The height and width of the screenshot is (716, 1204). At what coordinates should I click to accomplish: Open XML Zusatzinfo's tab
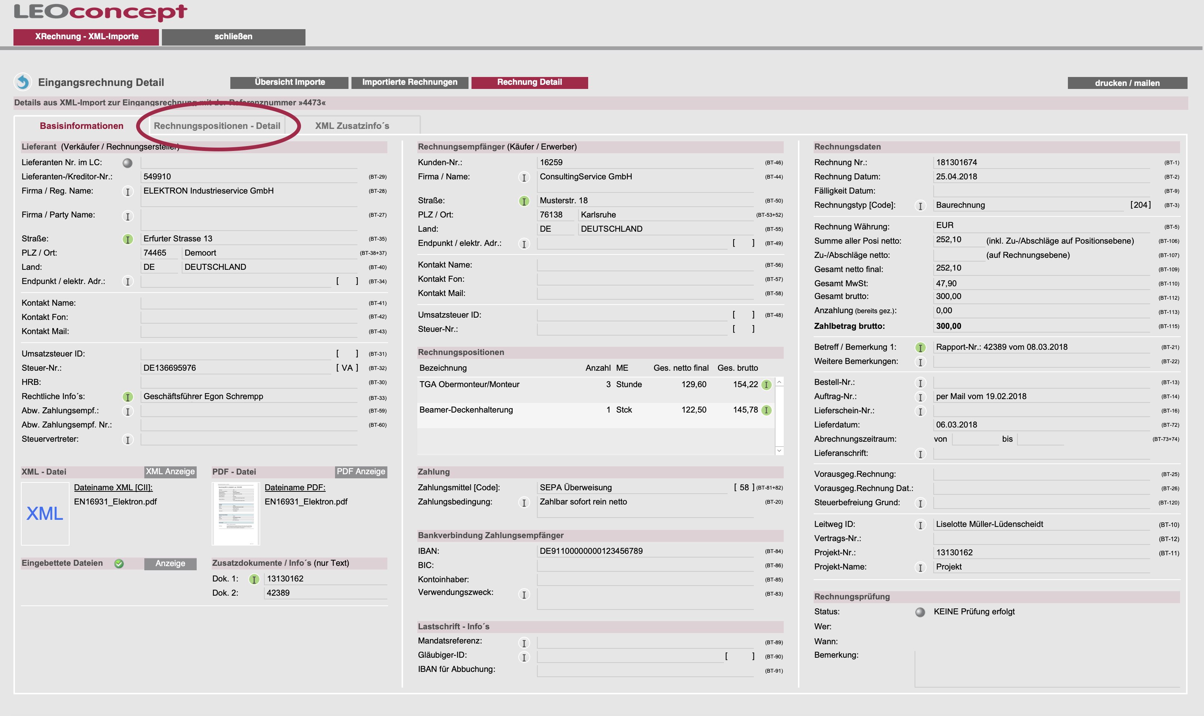352,126
